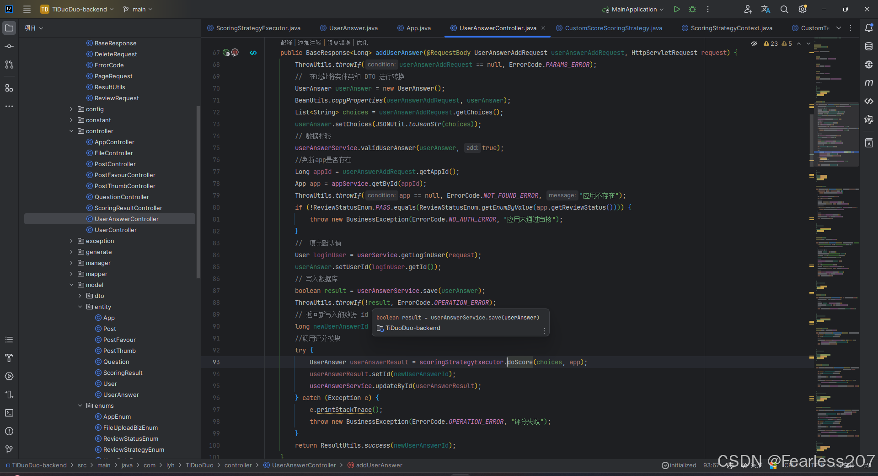Run MainApplication with the play icon

point(677,9)
